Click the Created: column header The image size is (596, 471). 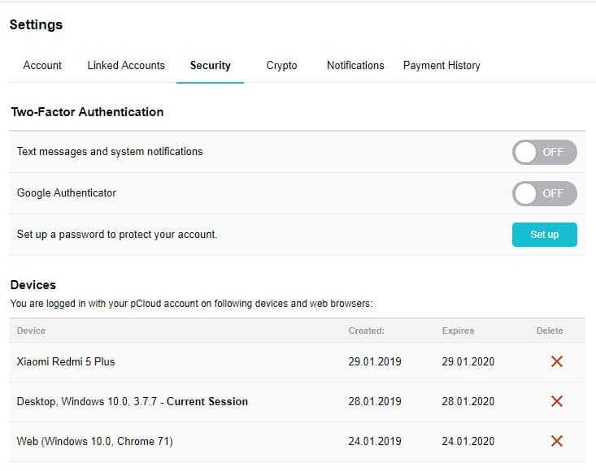pos(367,331)
